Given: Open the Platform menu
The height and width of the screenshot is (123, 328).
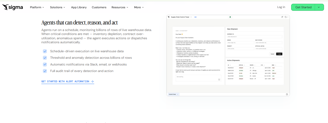Looking at the screenshot, I should [x=37, y=7].
